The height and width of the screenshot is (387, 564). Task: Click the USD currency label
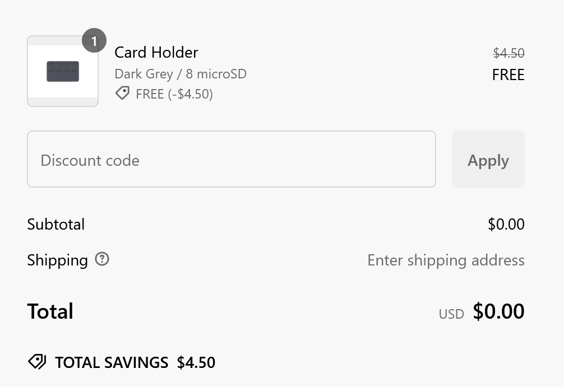click(451, 314)
